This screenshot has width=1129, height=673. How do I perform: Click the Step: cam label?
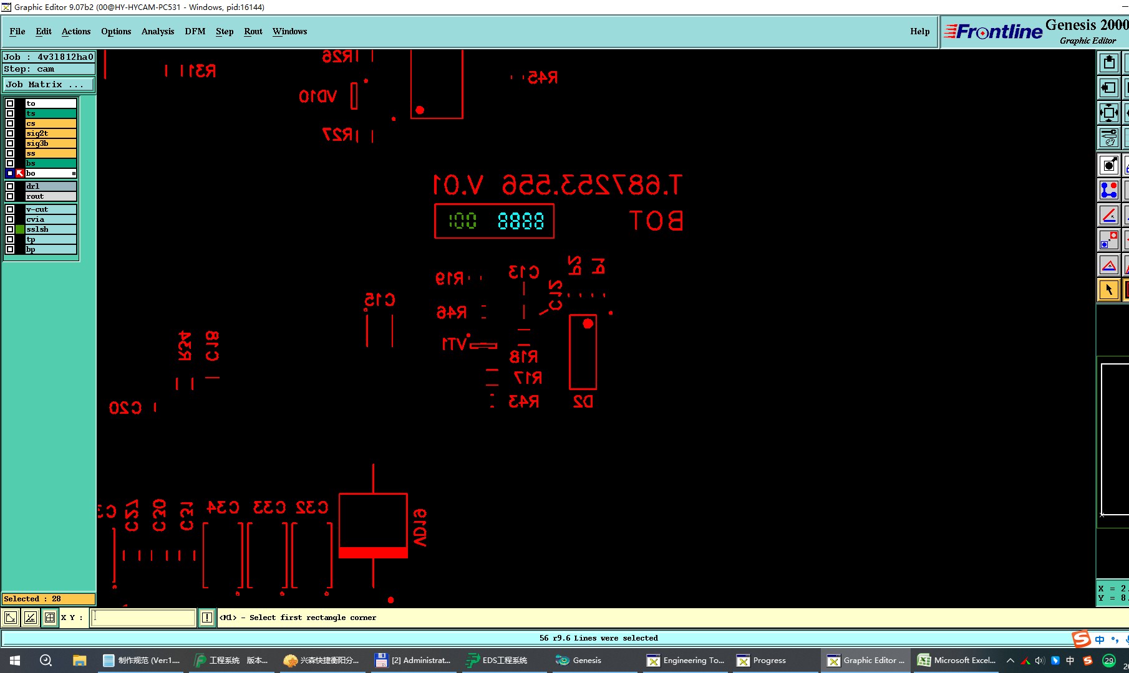tap(49, 69)
